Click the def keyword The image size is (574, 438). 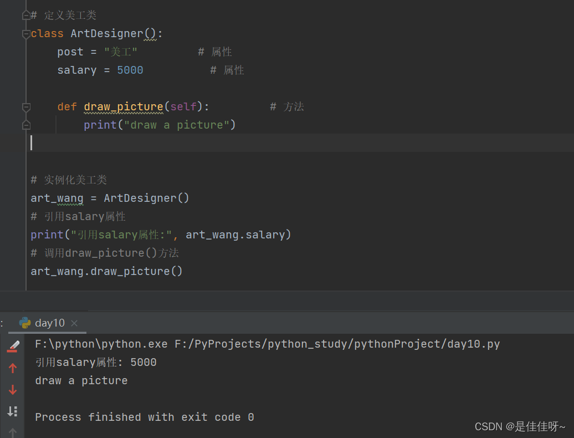[x=67, y=106]
